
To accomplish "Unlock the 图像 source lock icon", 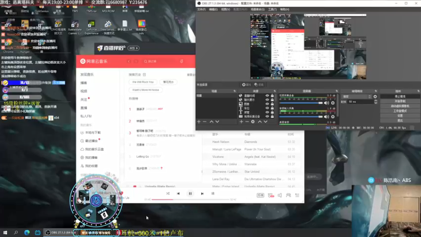I will point(272,104).
